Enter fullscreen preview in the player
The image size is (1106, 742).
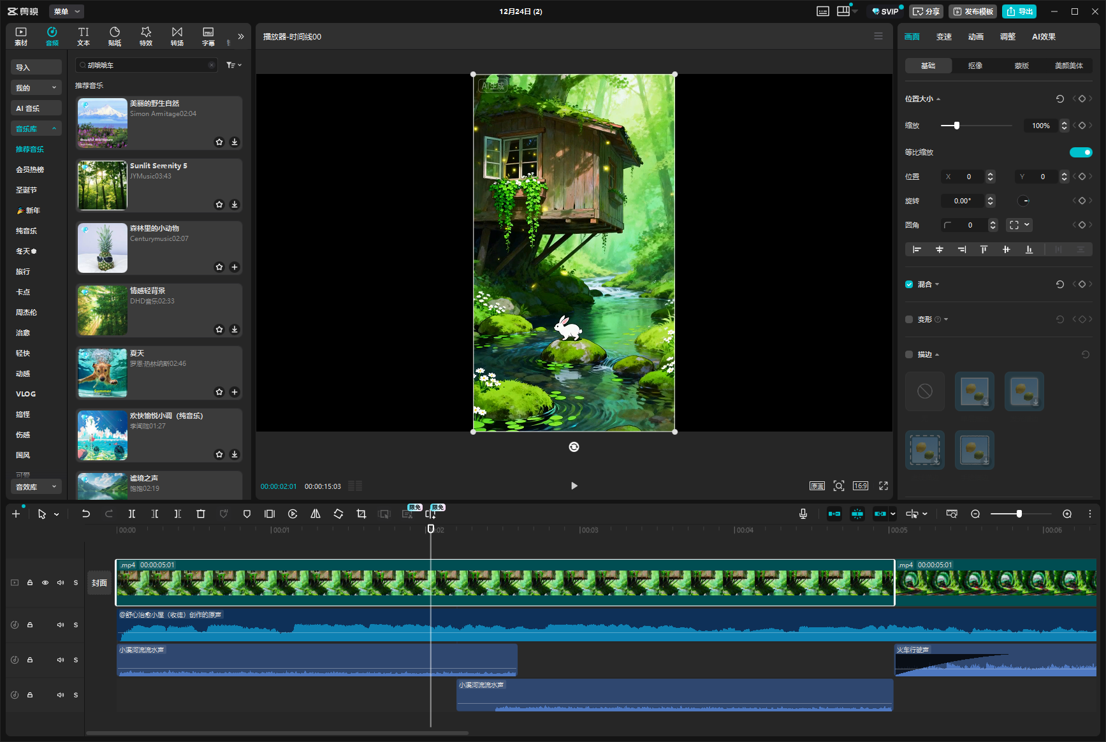click(884, 486)
